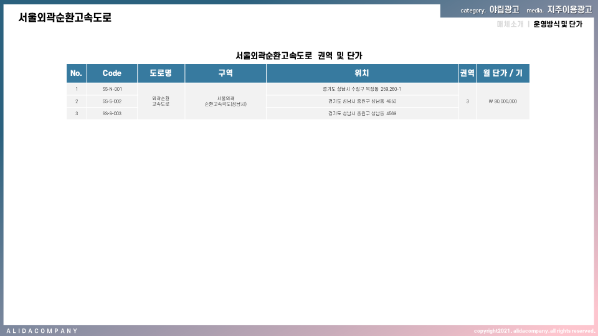Click the 월 단가 / 기 column header
The height and width of the screenshot is (336, 598).
(503, 73)
